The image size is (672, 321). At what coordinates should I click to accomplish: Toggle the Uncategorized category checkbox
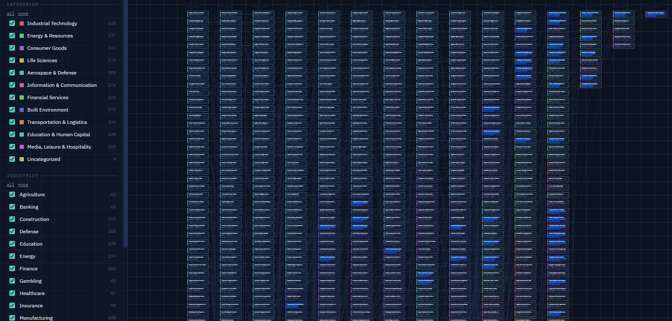point(12,159)
